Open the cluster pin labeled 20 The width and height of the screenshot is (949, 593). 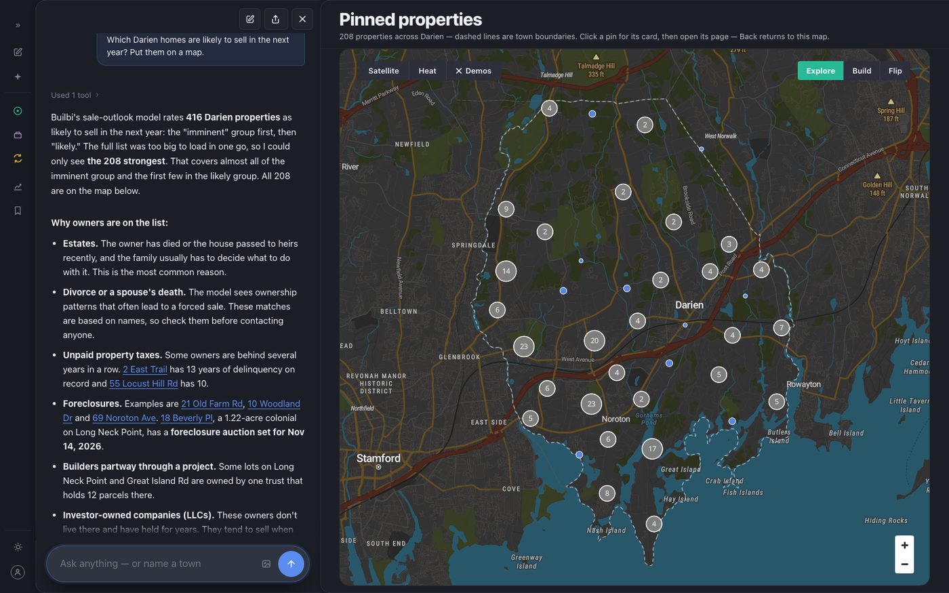pos(594,341)
